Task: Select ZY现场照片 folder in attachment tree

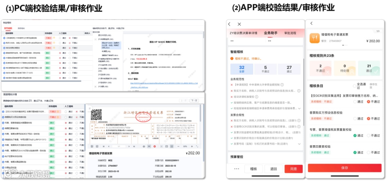Action: pyautogui.click(x=106, y=82)
